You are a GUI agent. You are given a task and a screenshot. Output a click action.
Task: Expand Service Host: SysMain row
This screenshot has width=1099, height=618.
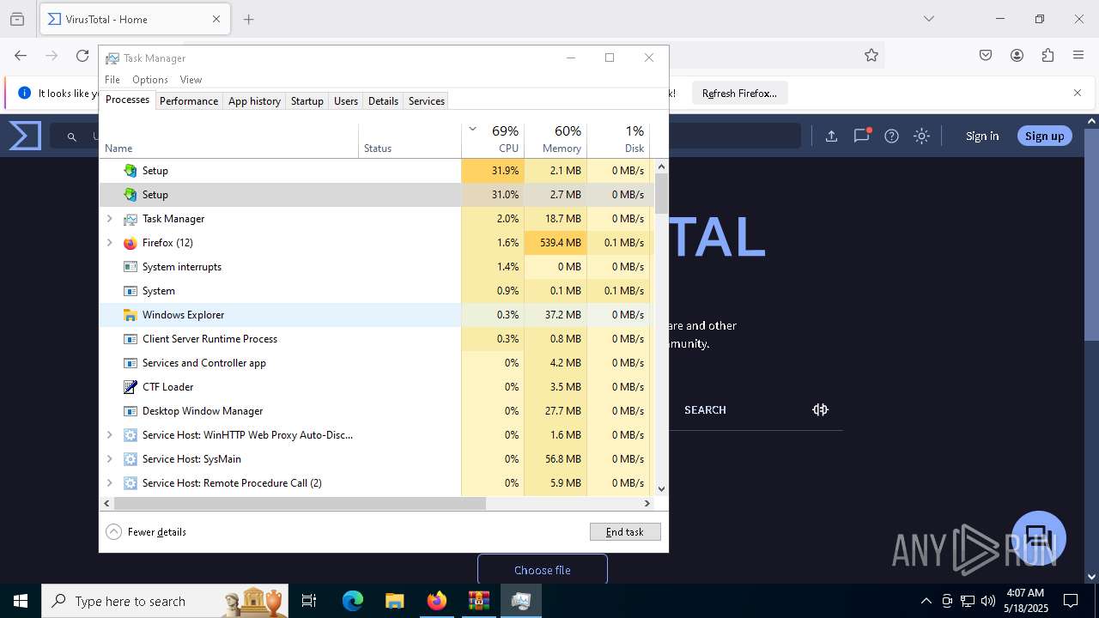(x=109, y=459)
